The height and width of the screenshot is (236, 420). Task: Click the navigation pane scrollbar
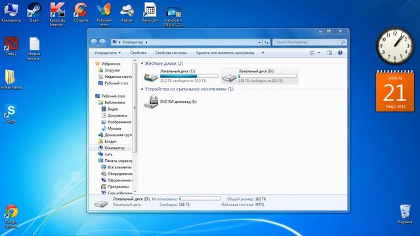[x=135, y=108]
